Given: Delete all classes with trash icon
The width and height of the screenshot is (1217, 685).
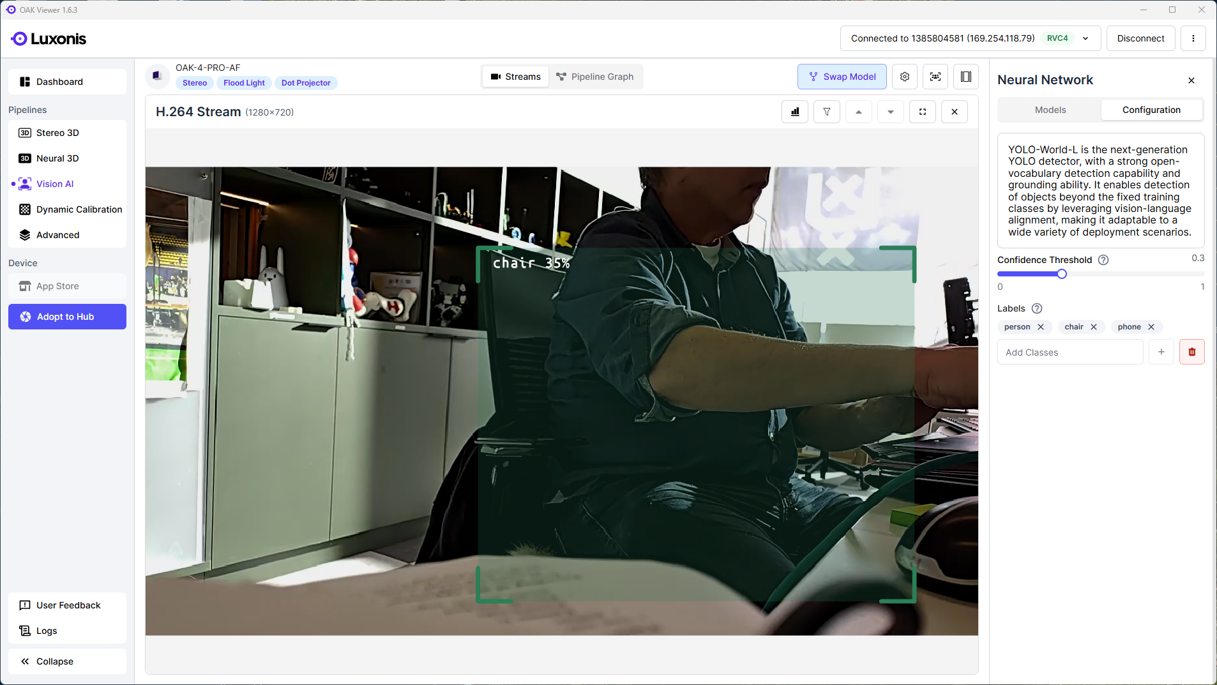Looking at the screenshot, I should click(1191, 352).
